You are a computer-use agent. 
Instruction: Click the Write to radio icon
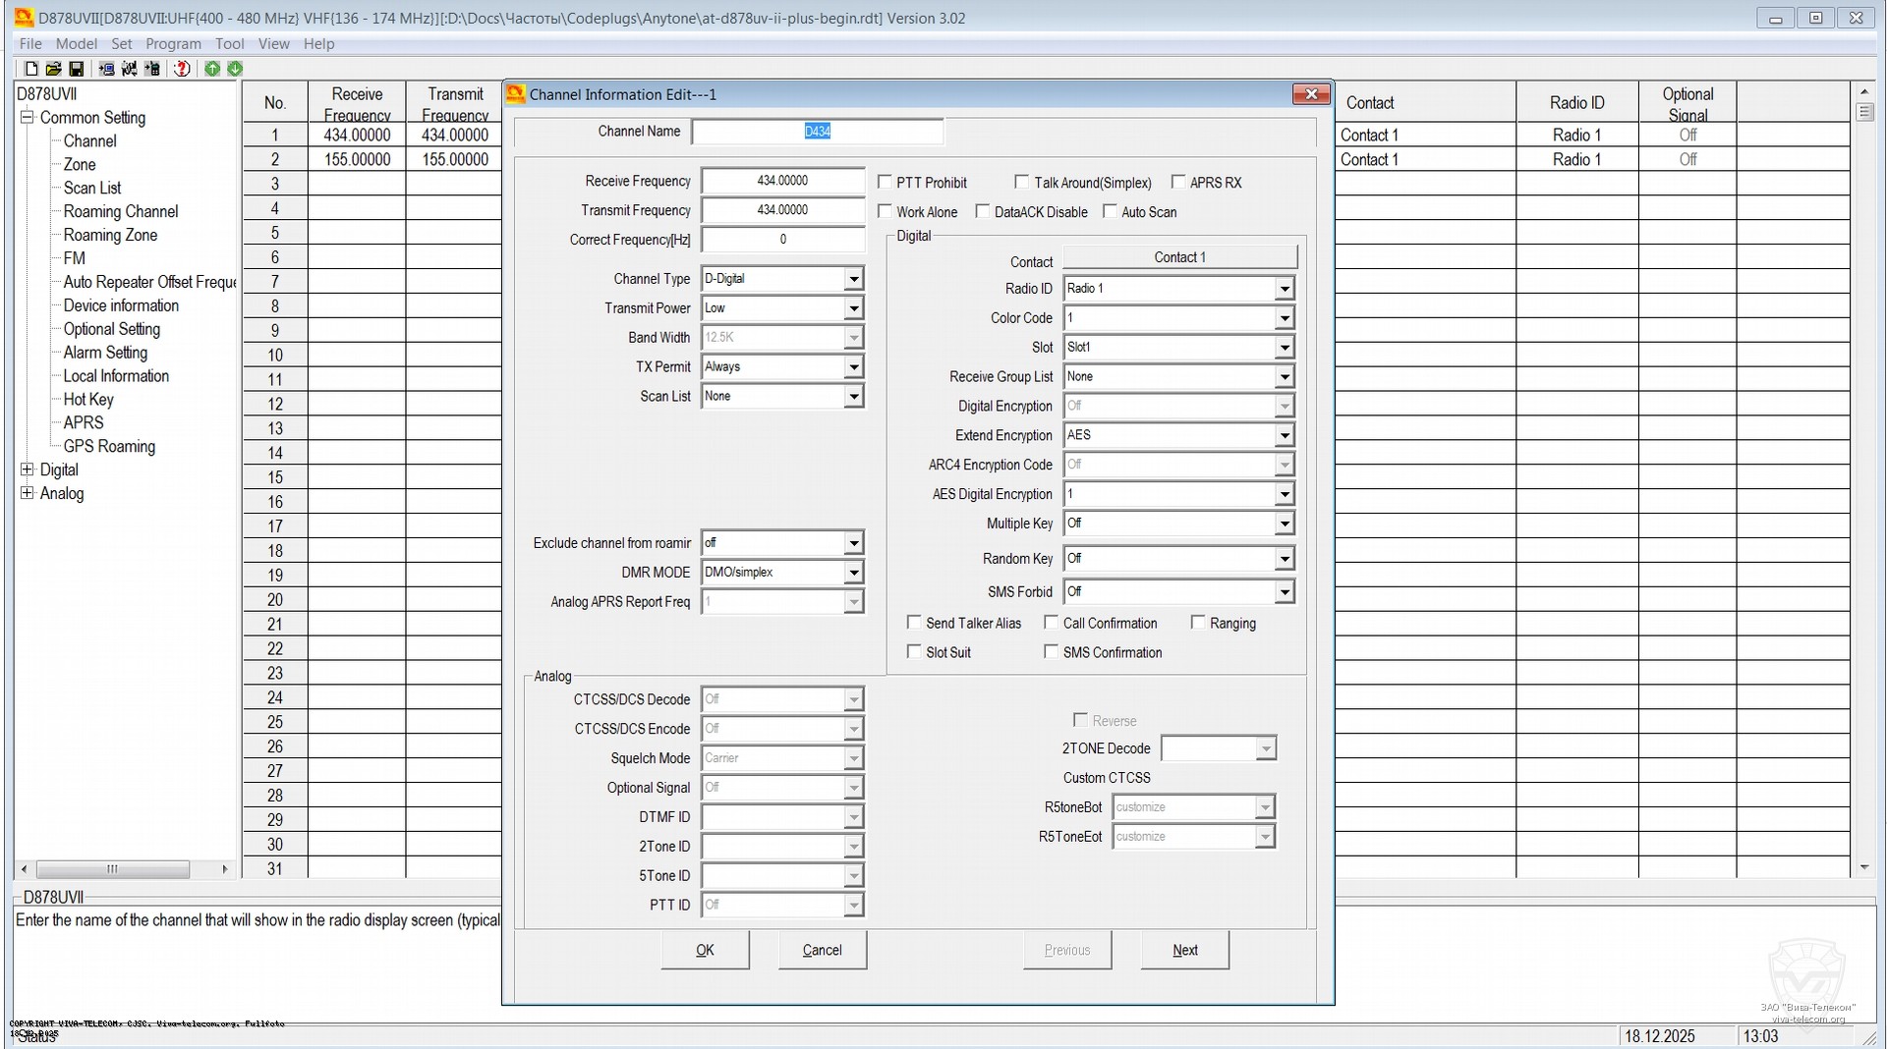coord(152,69)
